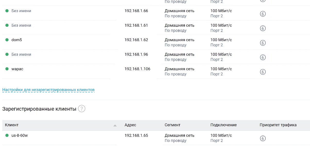Open the wapac client entry
The width and height of the screenshot is (310, 152).
[x=17, y=69]
